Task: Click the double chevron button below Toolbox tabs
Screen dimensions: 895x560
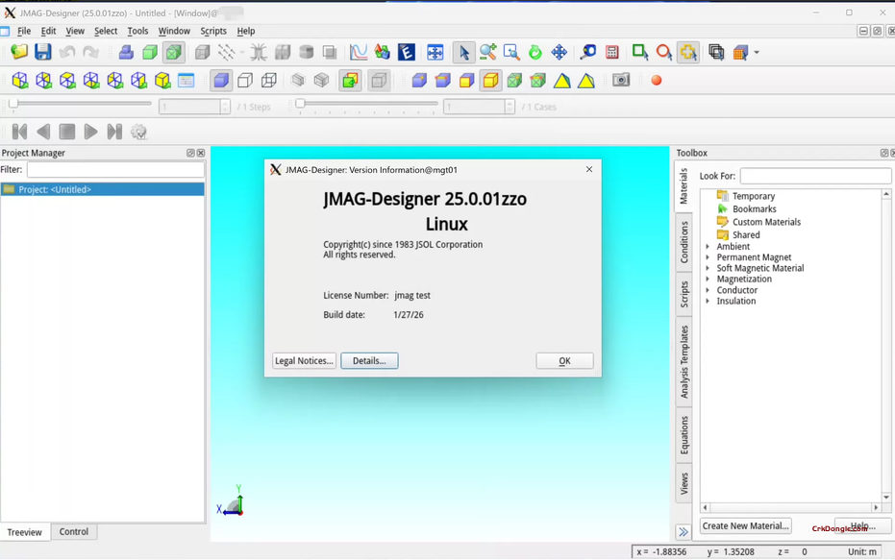Action: click(684, 532)
